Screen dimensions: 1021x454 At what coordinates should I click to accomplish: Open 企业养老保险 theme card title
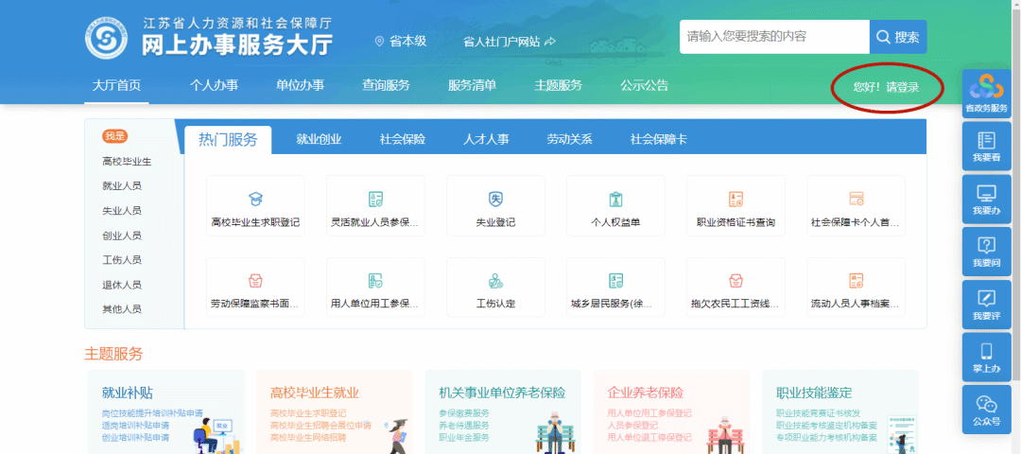(x=646, y=393)
